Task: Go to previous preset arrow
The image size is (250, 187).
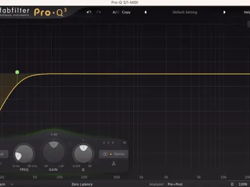Action: [x=146, y=12]
